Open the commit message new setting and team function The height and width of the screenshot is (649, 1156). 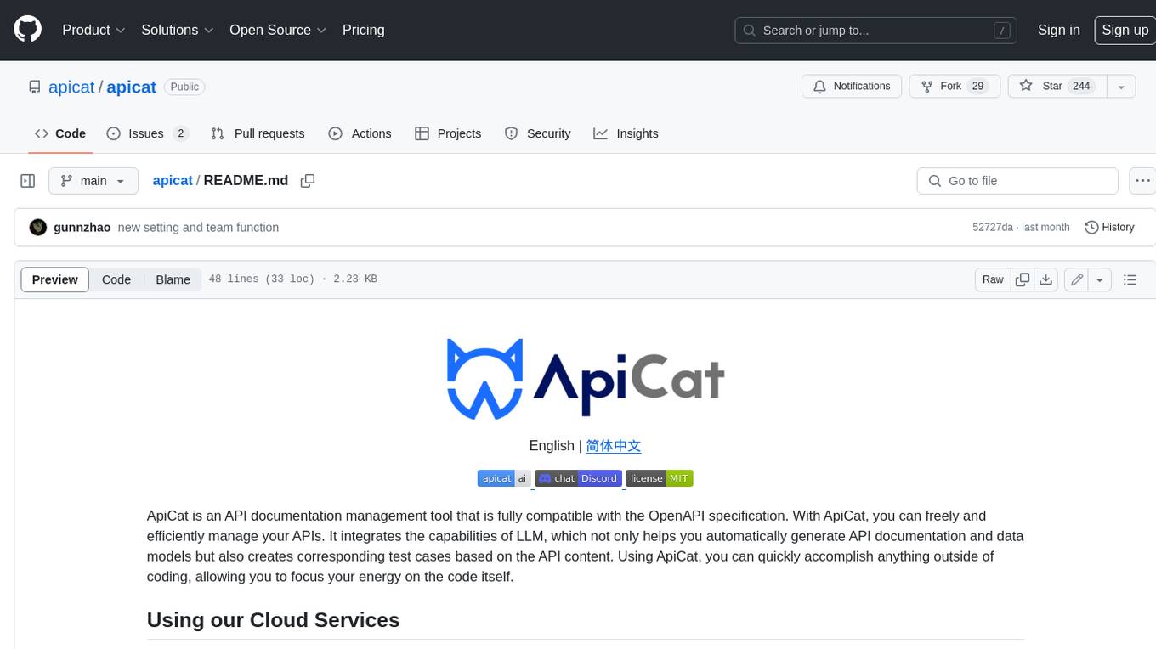click(198, 227)
